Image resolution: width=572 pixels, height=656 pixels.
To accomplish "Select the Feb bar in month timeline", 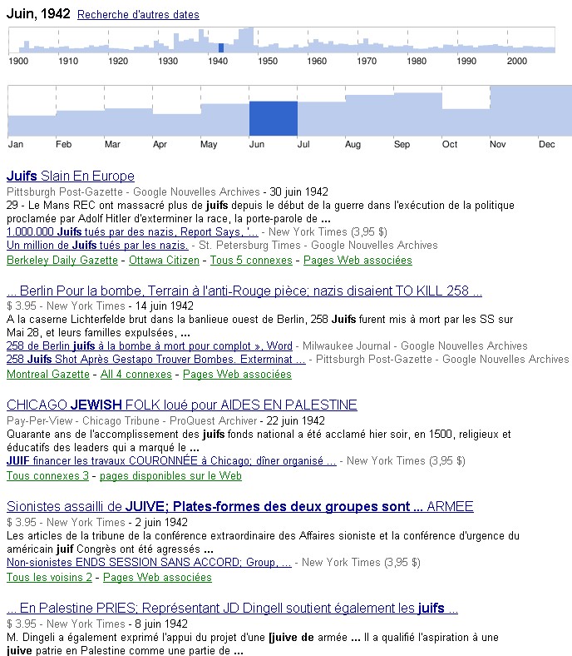I will [x=80, y=123].
